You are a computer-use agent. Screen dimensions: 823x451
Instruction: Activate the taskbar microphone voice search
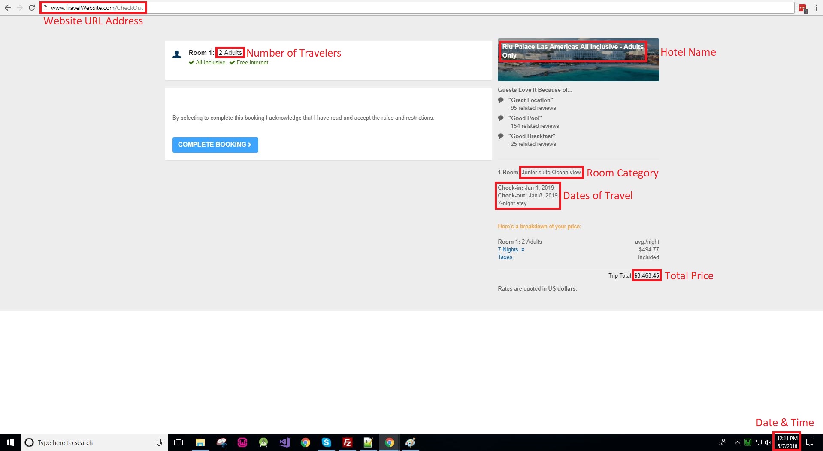tap(159, 442)
